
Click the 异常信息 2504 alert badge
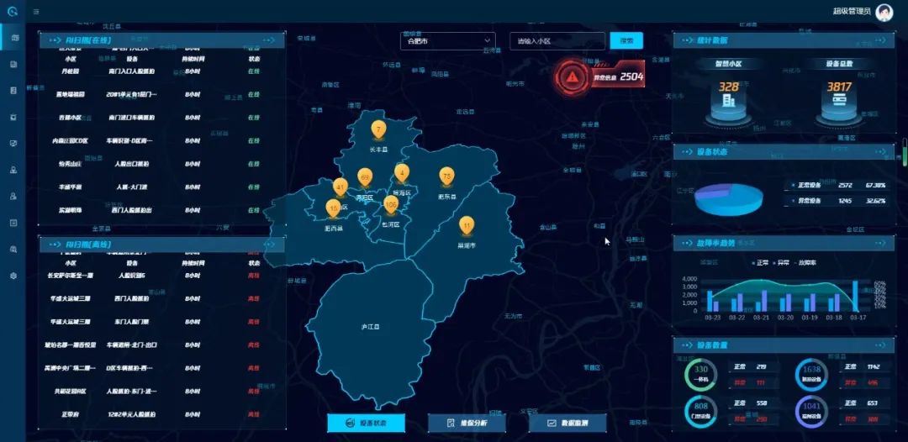[x=618, y=76]
